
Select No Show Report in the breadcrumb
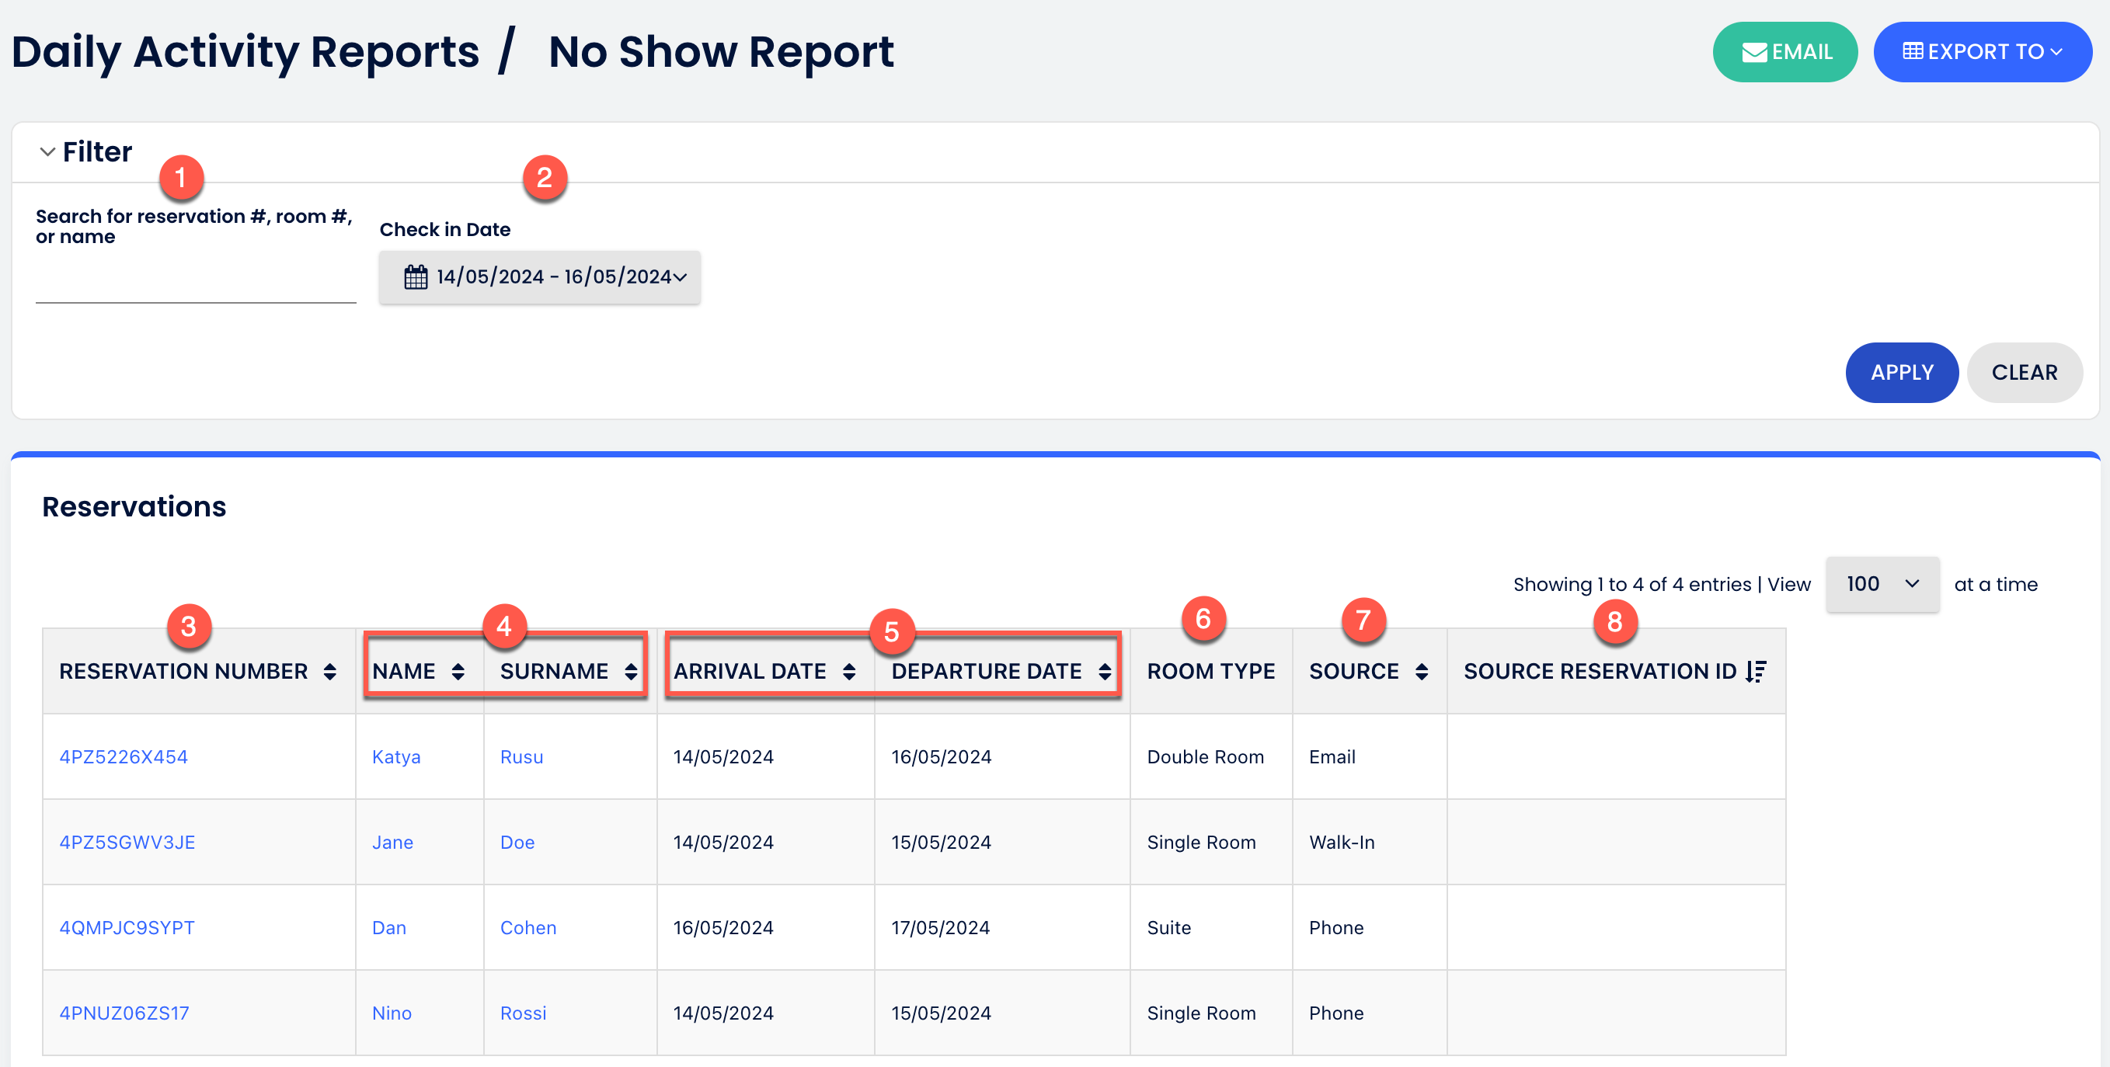tap(721, 50)
